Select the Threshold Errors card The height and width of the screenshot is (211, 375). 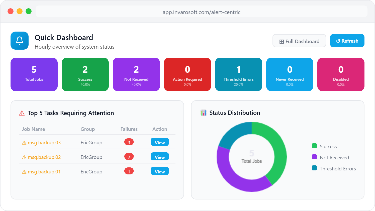pyautogui.click(x=239, y=74)
